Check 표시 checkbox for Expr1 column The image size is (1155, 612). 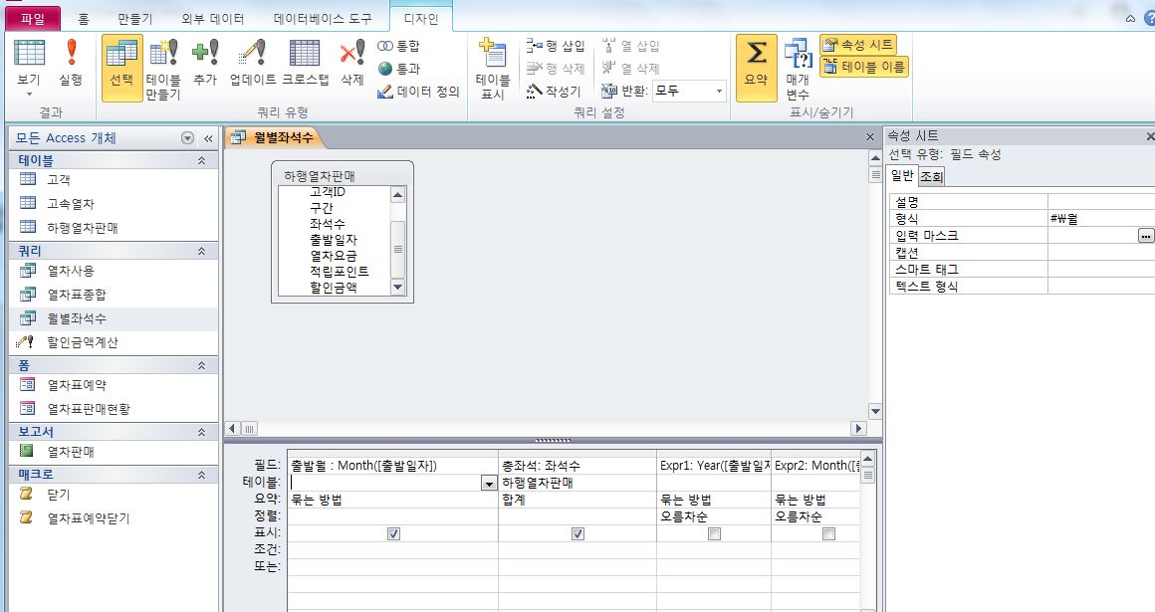(714, 533)
